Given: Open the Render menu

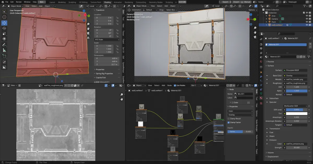Looking at the screenshot, I should (x=19, y=2).
